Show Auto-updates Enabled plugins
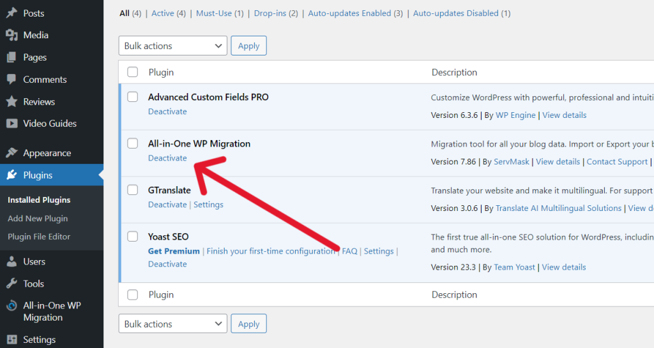 pyautogui.click(x=355, y=13)
